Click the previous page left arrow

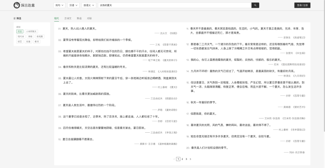click(x=174, y=159)
